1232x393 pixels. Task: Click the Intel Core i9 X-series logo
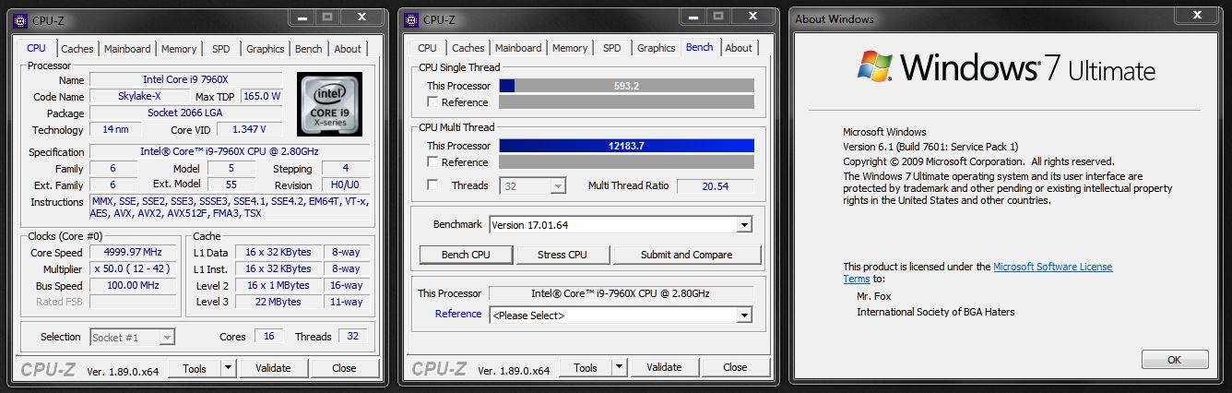pos(329,104)
